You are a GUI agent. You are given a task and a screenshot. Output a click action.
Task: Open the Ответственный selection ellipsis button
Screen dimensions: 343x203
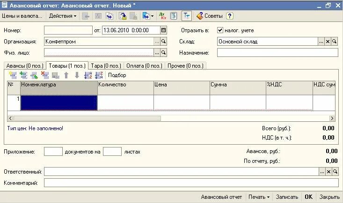[x=322, y=172]
